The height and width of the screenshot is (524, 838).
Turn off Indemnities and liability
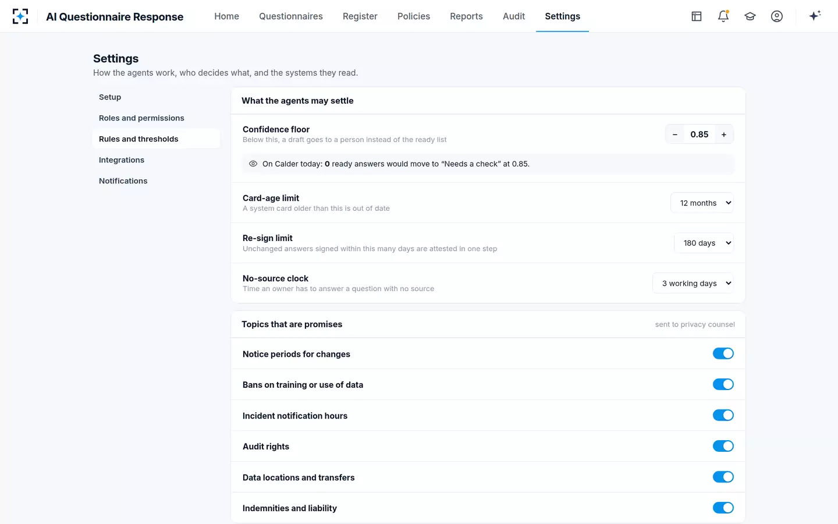click(x=723, y=508)
